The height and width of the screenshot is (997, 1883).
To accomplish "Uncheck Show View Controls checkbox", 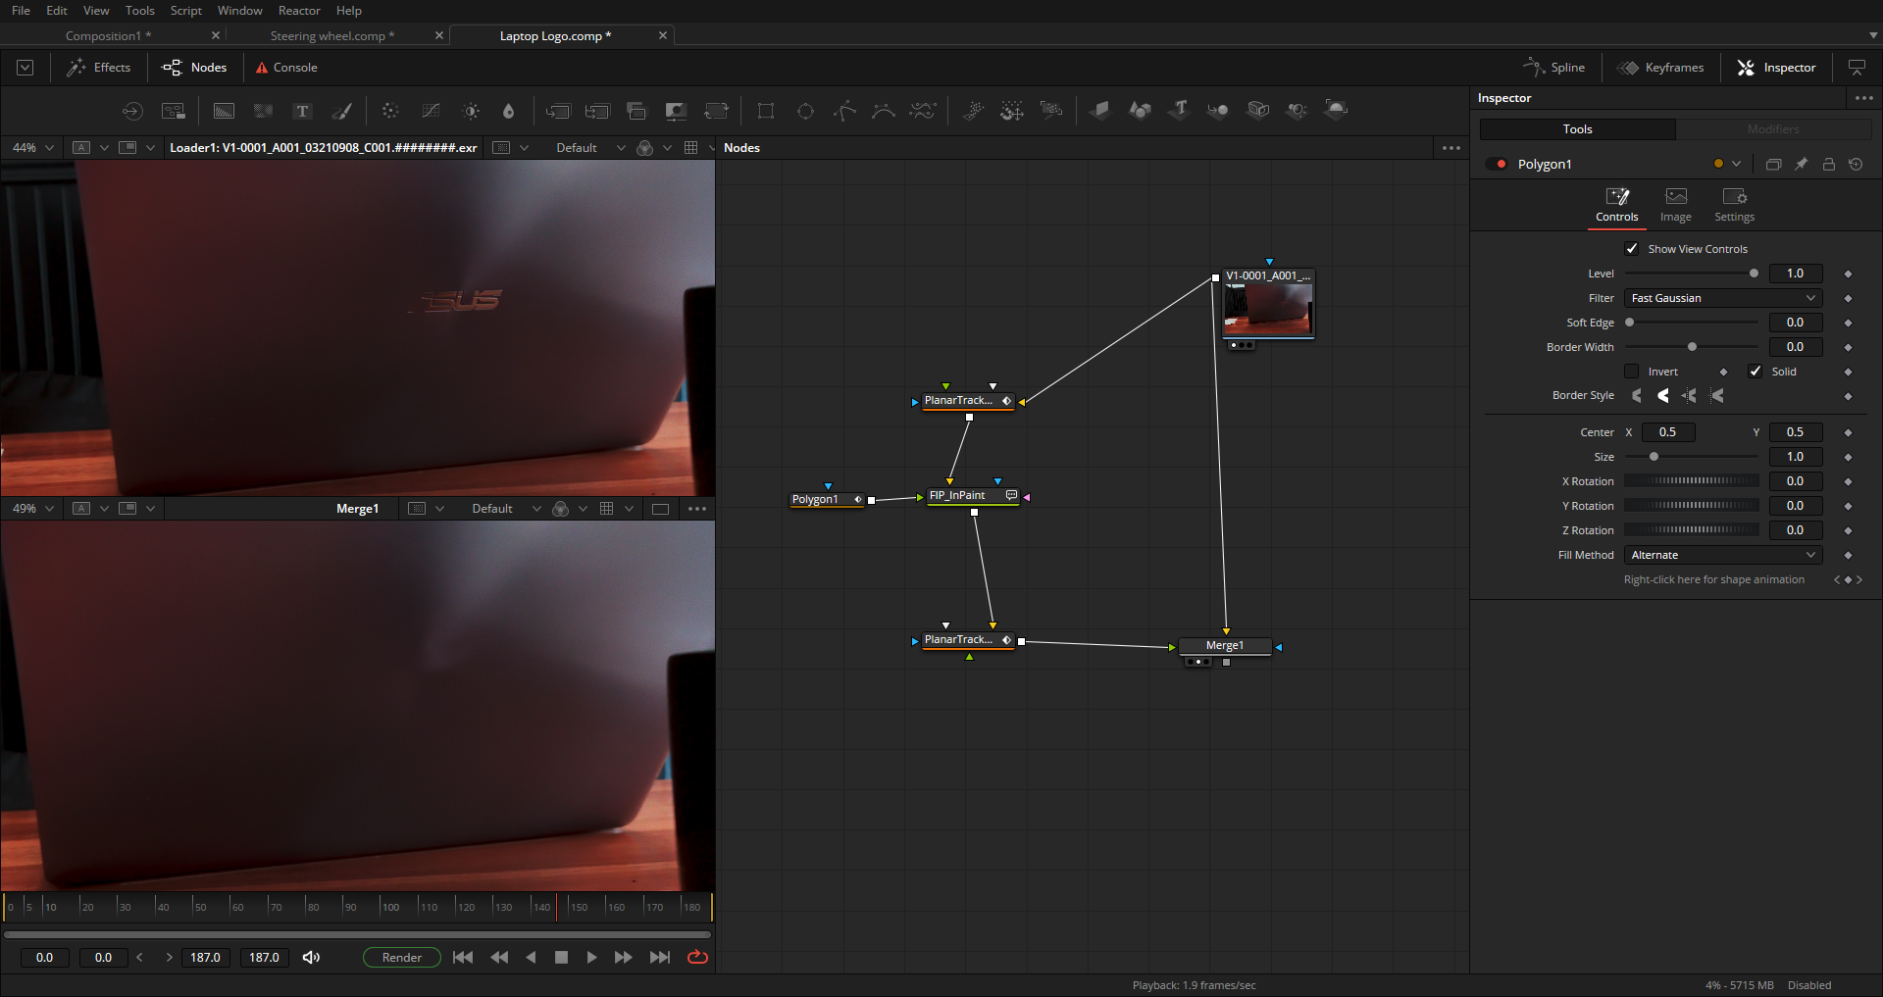I will coord(1632,249).
